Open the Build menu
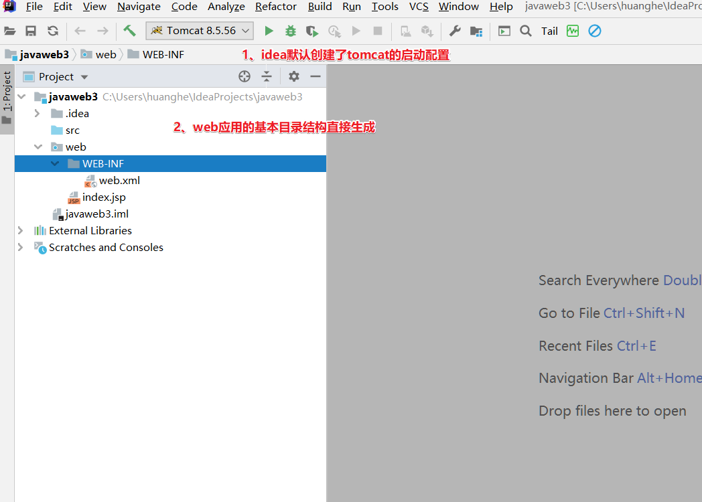The width and height of the screenshot is (702, 502). click(x=320, y=6)
